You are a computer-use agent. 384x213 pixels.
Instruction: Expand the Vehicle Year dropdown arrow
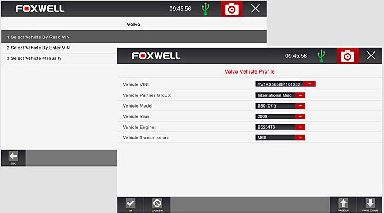300,116
